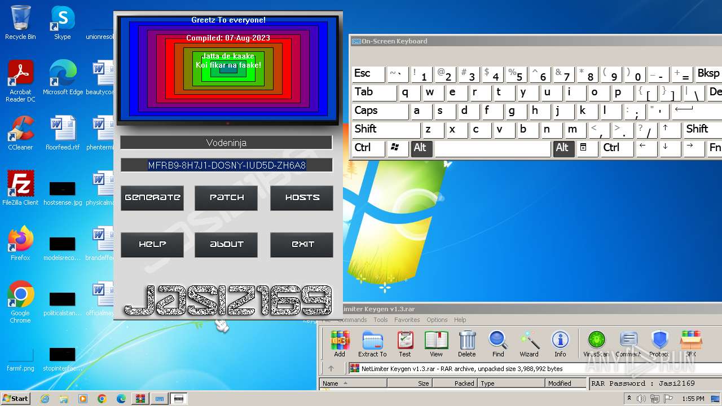Click the WinRAR VirusScan icon
722x406 pixels.
click(596, 344)
